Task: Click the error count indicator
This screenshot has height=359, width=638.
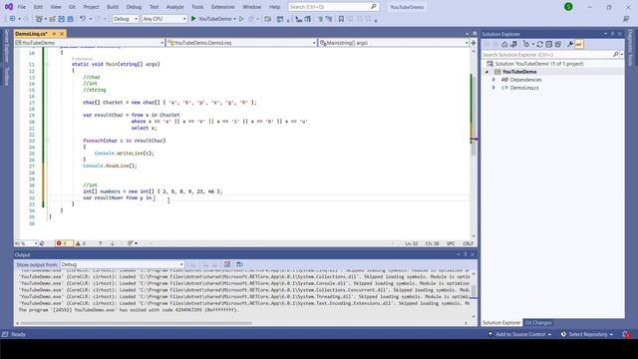Action: tap(64, 243)
